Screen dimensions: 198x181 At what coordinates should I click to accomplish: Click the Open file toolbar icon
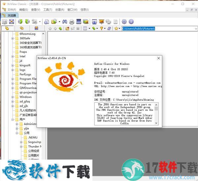(x=5, y=21)
